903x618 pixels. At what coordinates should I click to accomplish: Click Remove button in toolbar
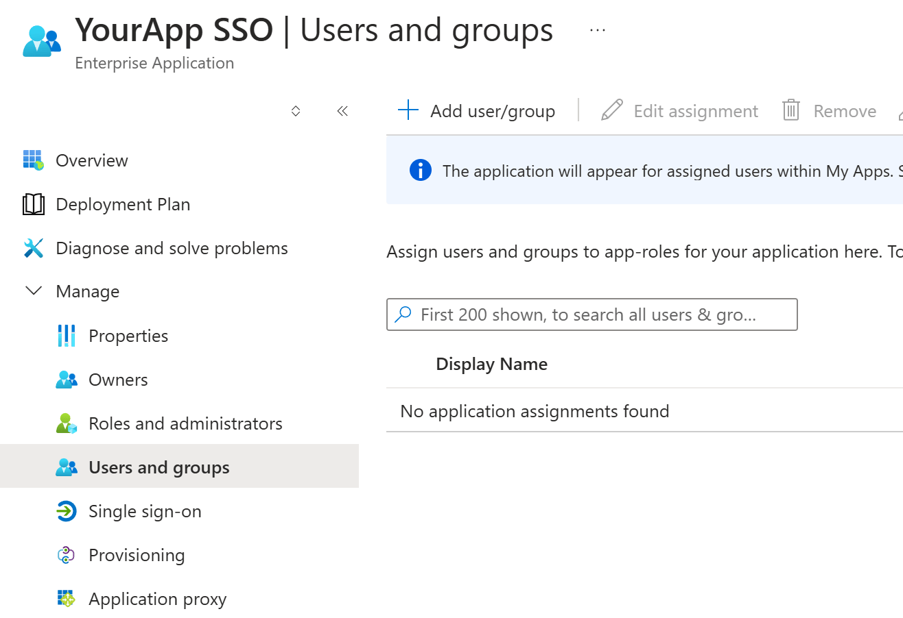tap(830, 111)
